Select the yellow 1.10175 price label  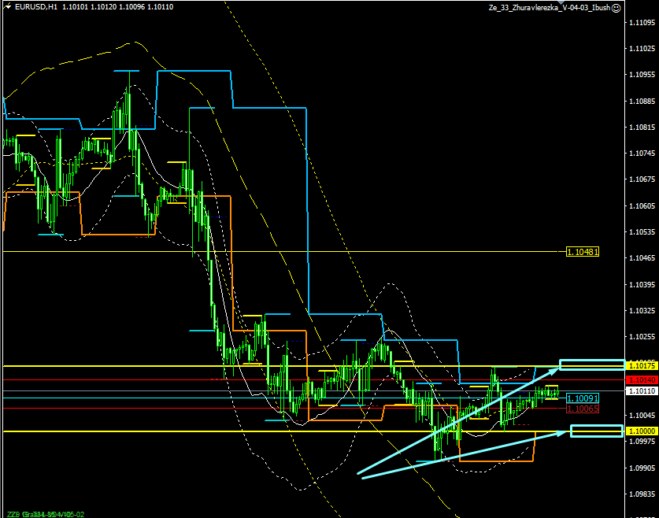(x=642, y=366)
